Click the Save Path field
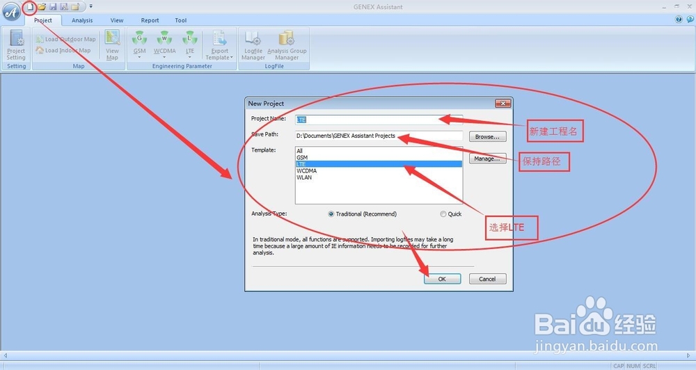This screenshot has width=696, height=370. tap(379, 136)
